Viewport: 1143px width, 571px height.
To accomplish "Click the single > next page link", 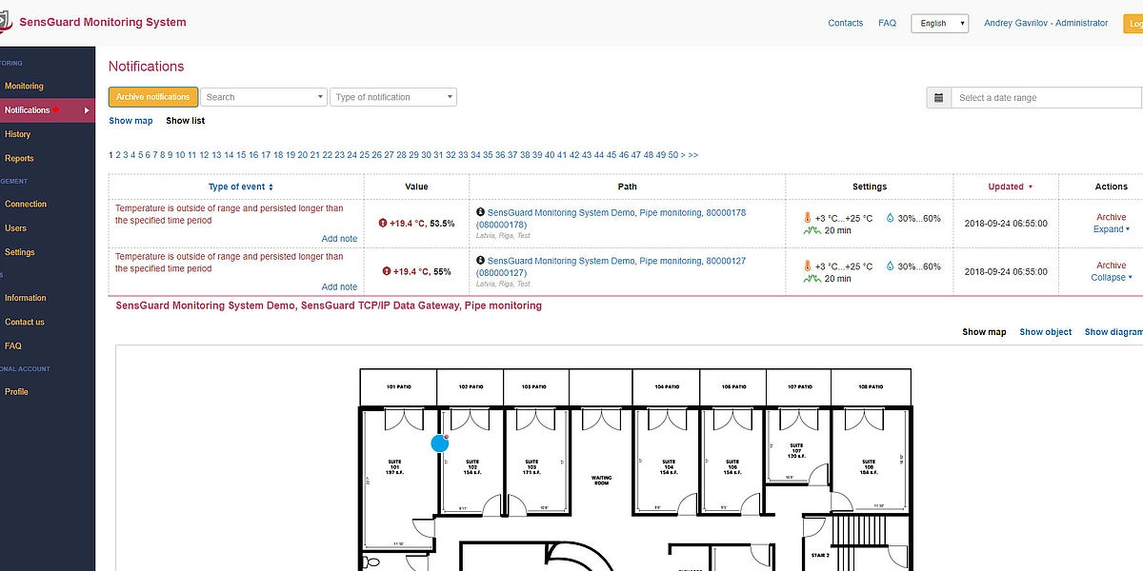I will [683, 155].
